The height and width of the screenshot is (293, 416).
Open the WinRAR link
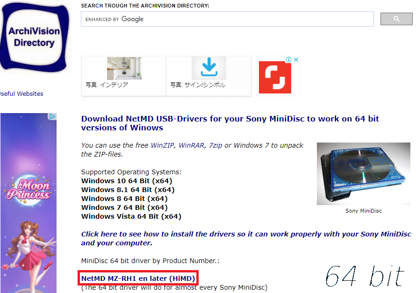191,145
